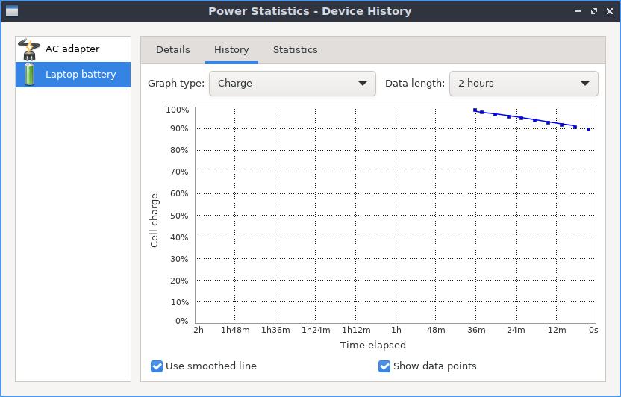621x397 pixels.
Task: Select AC adapter plug icon
Action: tap(29, 49)
